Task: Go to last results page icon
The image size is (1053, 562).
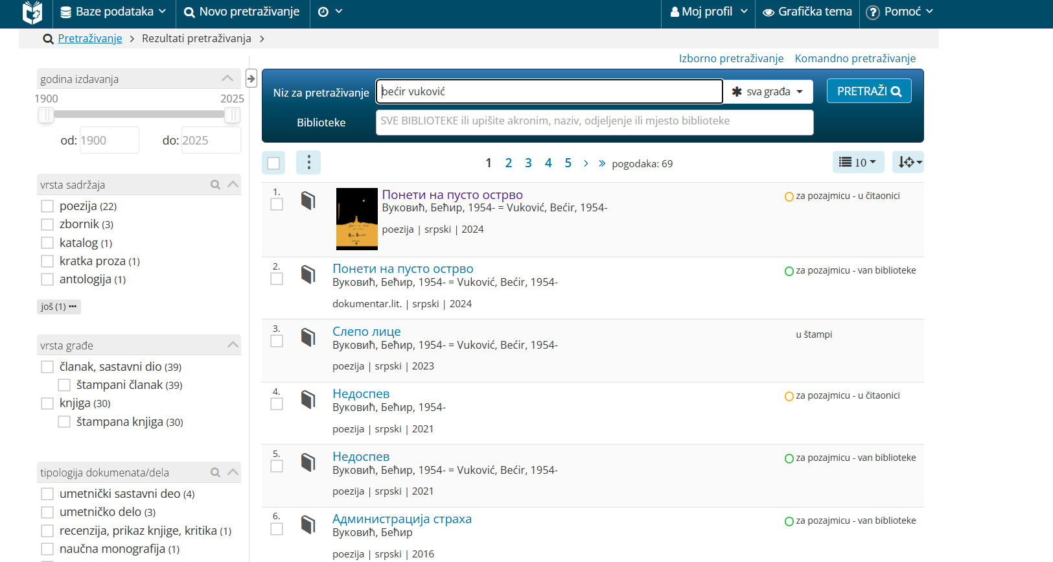Action: click(602, 163)
